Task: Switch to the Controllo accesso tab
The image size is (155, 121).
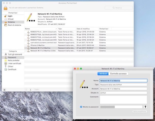Action: pos(118,74)
